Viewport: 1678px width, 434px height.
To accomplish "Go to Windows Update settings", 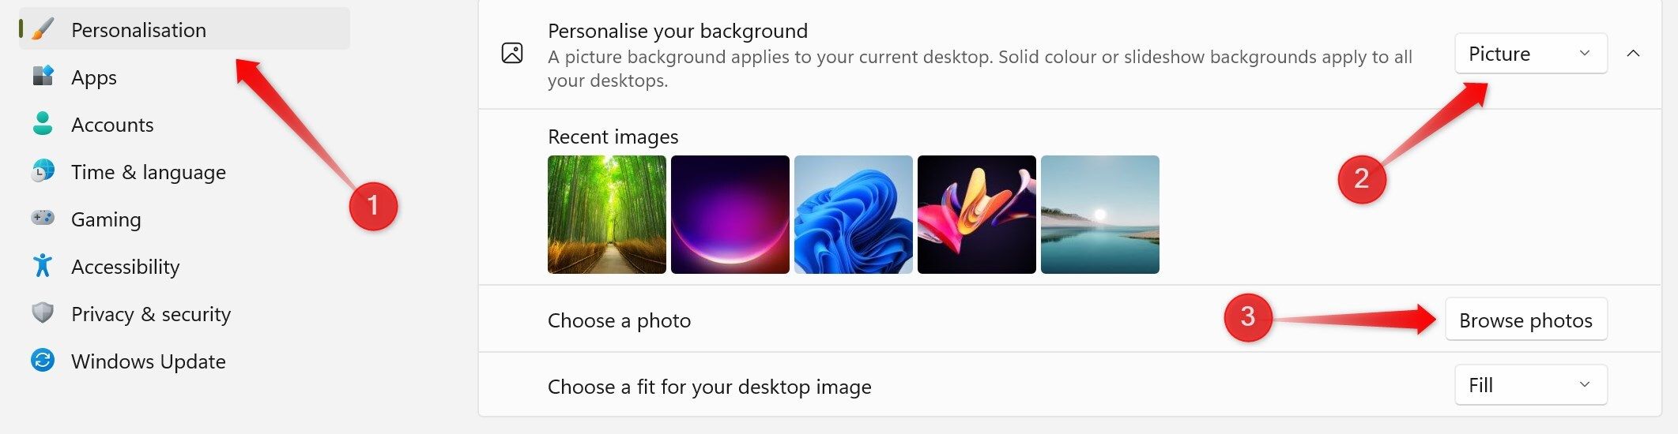I will click(149, 361).
